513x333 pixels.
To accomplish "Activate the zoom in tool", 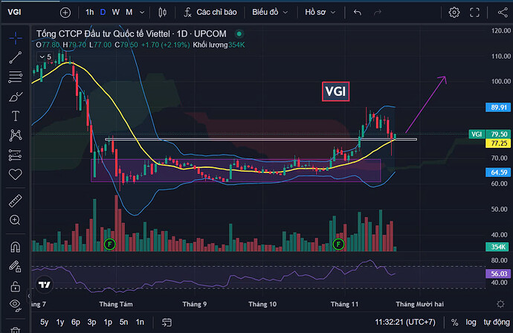I will pos(16,220).
